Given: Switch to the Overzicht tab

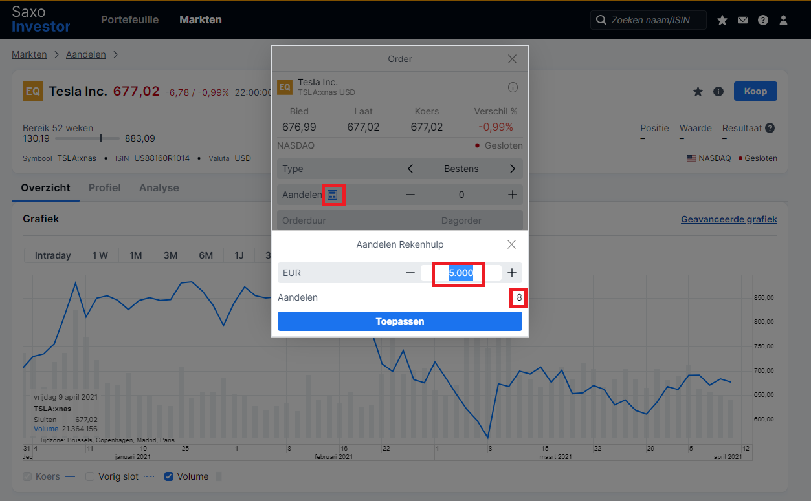Looking at the screenshot, I should point(45,187).
